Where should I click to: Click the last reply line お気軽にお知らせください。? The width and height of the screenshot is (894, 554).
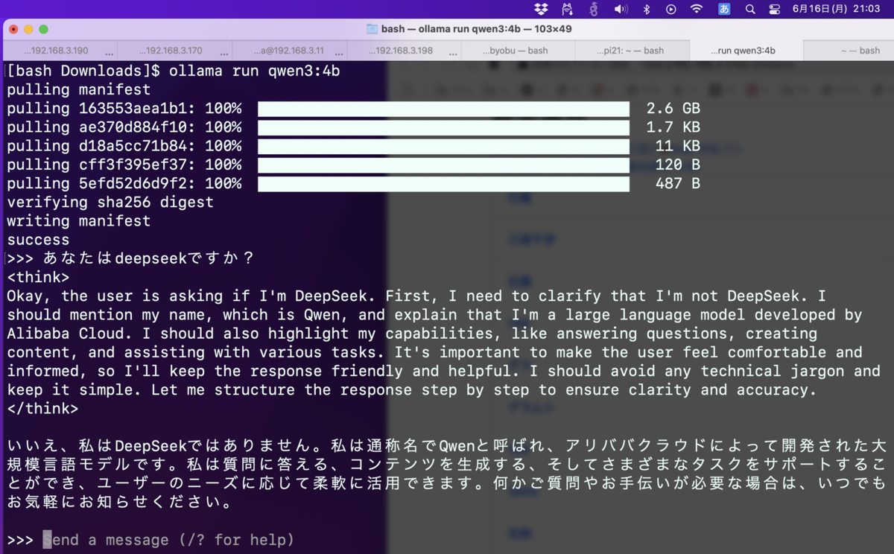123,502
